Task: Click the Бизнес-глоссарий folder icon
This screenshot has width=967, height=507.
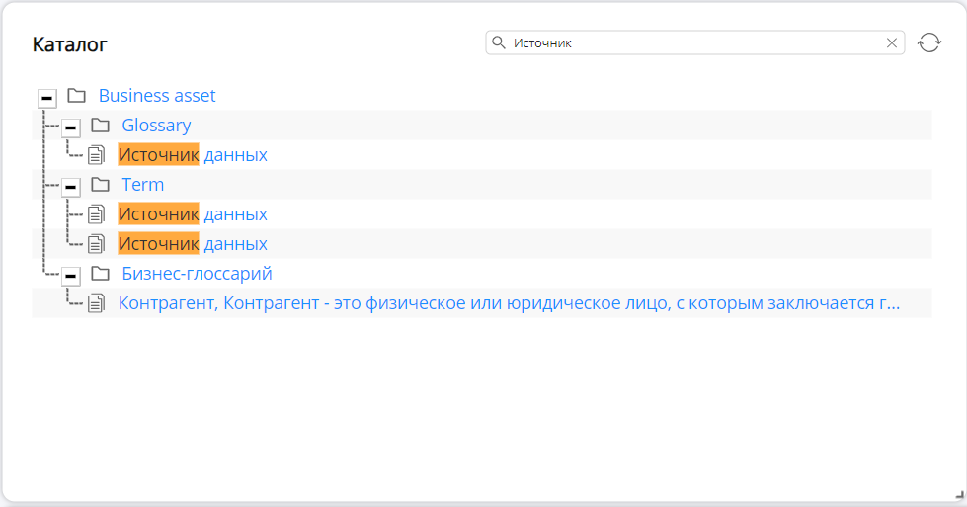Action: [100, 274]
